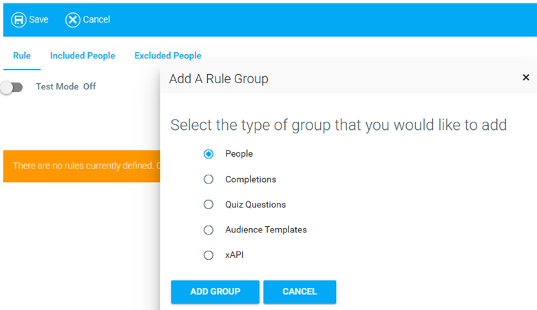Toggle the Test Mode switch
This screenshot has height=310, width=537.
[12, 87]
